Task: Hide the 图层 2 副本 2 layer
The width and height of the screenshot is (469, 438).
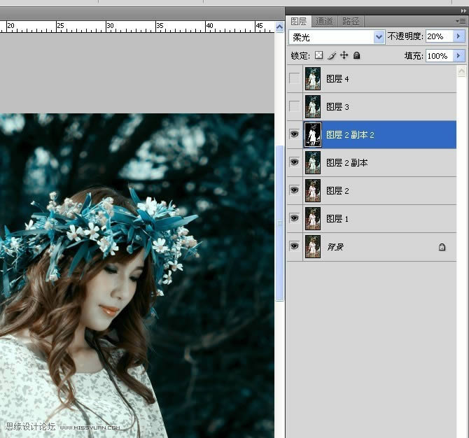Action: point(294,134)
